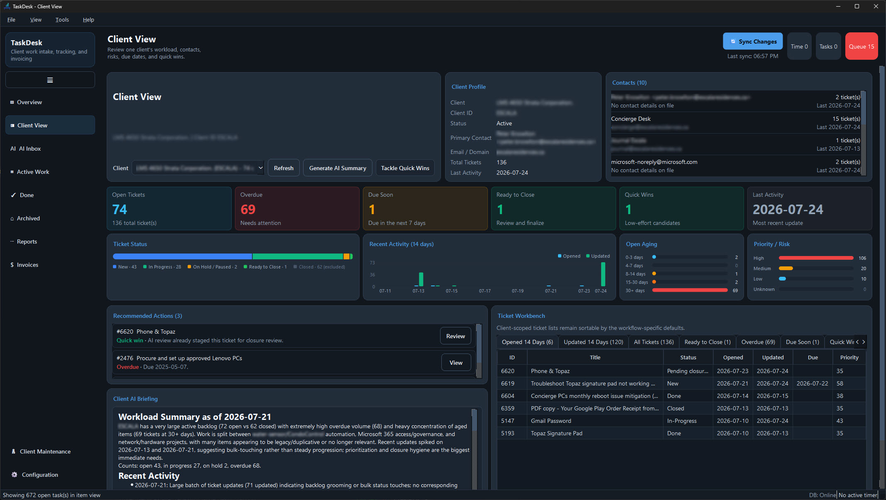Click the Open Tickets 74 card
The width and height of the screenshot is (886, 500).
169,209
